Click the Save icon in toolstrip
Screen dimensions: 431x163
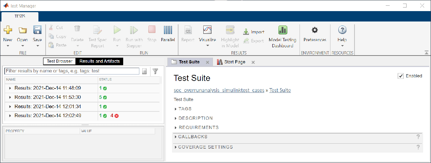37,30
